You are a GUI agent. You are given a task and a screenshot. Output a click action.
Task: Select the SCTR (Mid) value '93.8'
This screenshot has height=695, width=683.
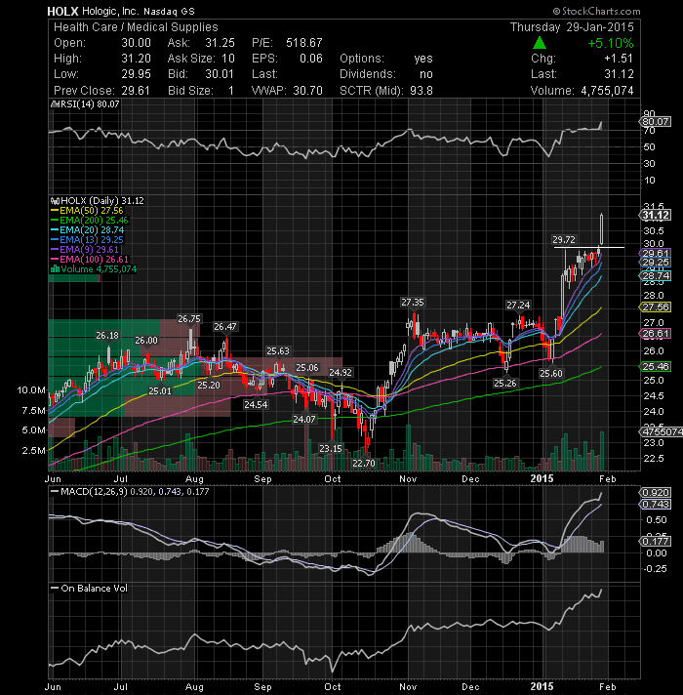pyautogui.click(x=422, y=91)
